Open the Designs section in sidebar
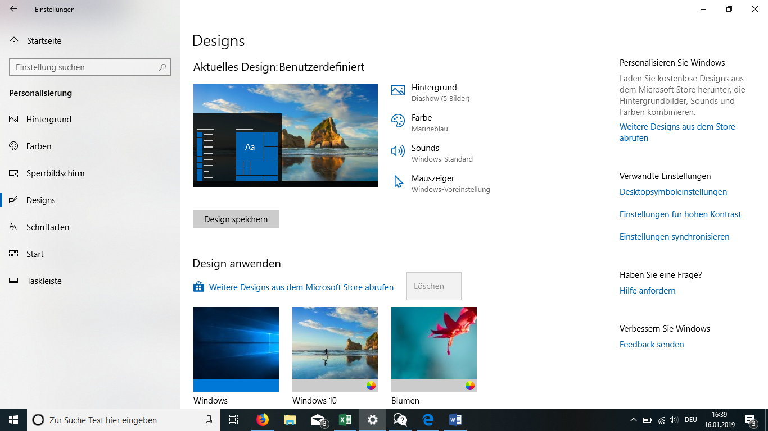The width and height of the screenshot is (768, 431). 90,200
